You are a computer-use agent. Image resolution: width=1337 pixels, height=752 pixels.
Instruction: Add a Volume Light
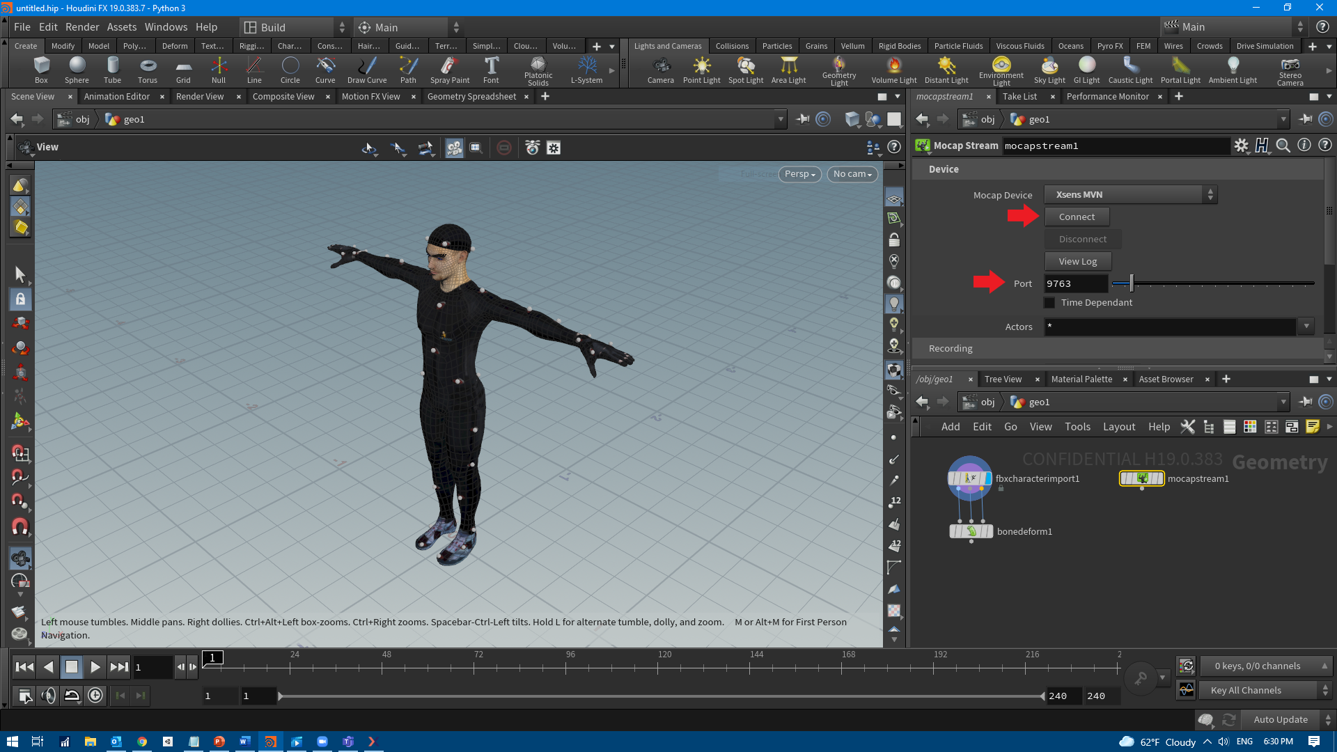894,70
